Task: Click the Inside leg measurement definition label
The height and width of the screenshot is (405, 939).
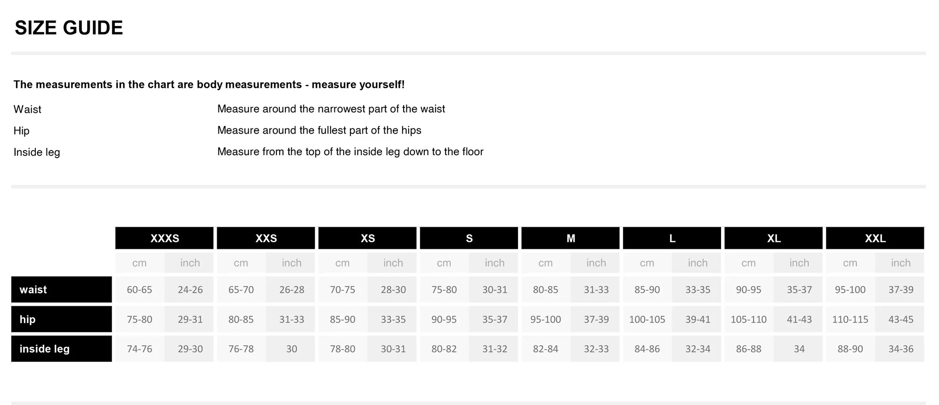Action: coord(37,152)
